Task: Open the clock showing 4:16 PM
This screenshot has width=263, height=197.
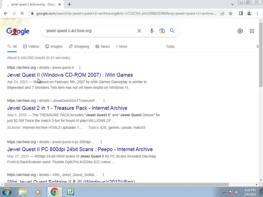Action: [250, 192]
